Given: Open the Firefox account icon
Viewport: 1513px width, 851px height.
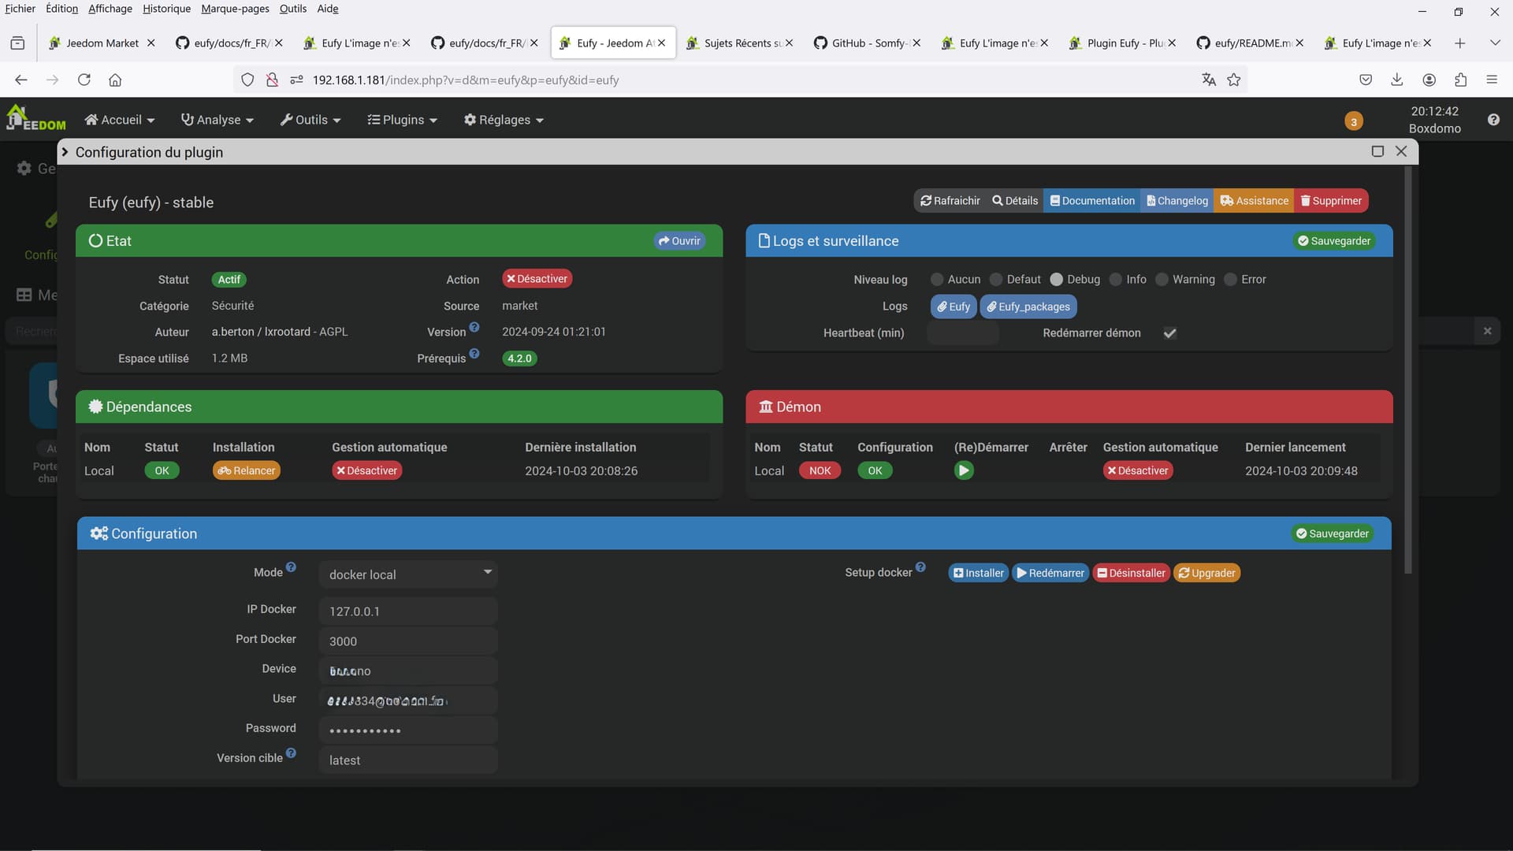Looking at the screenshot, I should (x=1429, y=80).
